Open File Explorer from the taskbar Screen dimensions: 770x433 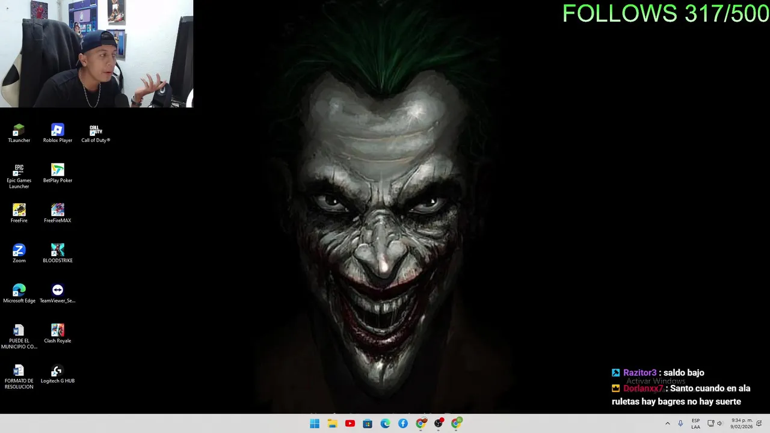tap(332, 423)
